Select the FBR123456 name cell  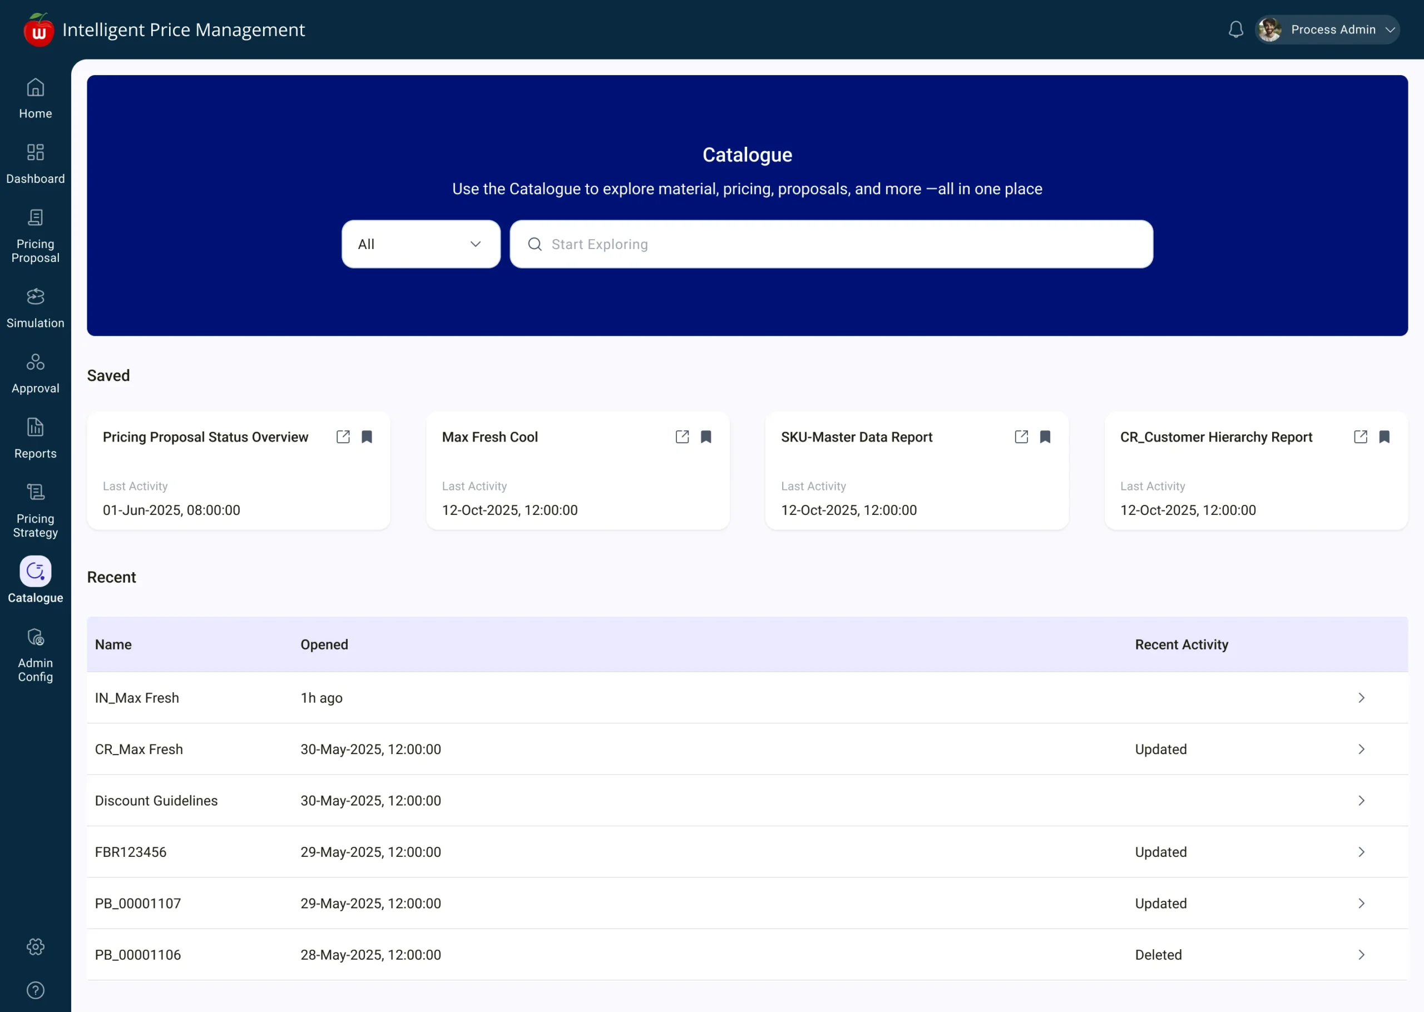click(x=130, y=852)
